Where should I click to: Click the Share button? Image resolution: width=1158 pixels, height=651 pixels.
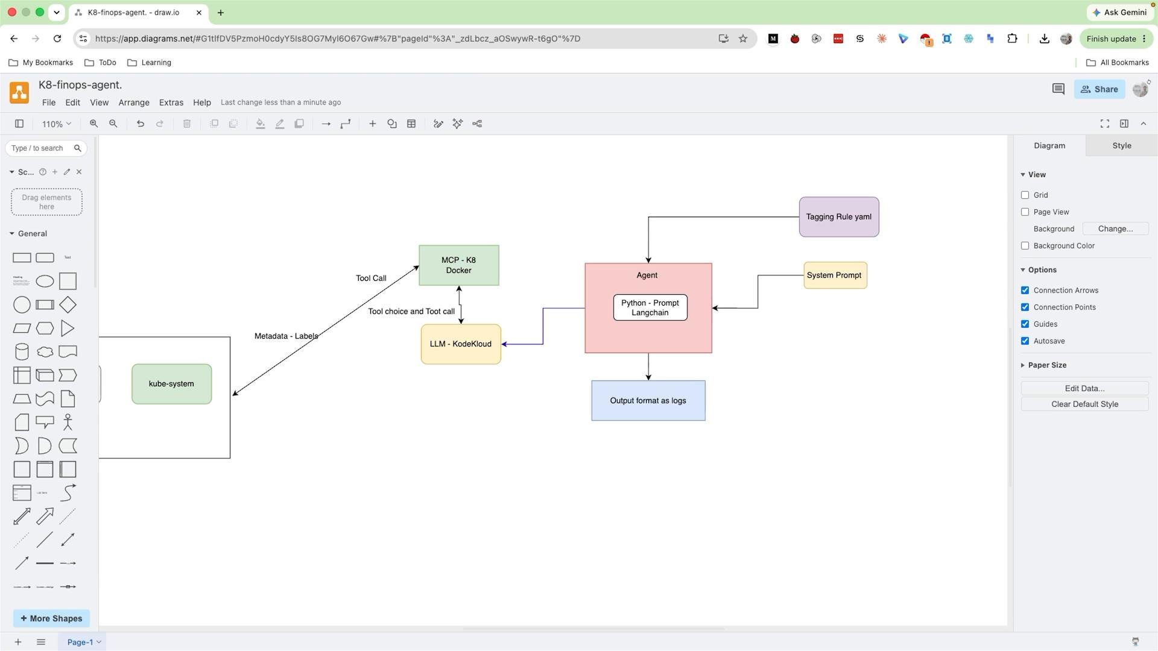[x=1099, y=89]
